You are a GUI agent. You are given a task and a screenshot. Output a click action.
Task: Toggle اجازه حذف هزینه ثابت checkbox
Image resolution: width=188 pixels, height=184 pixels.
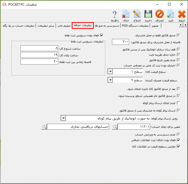pos(178,55)
